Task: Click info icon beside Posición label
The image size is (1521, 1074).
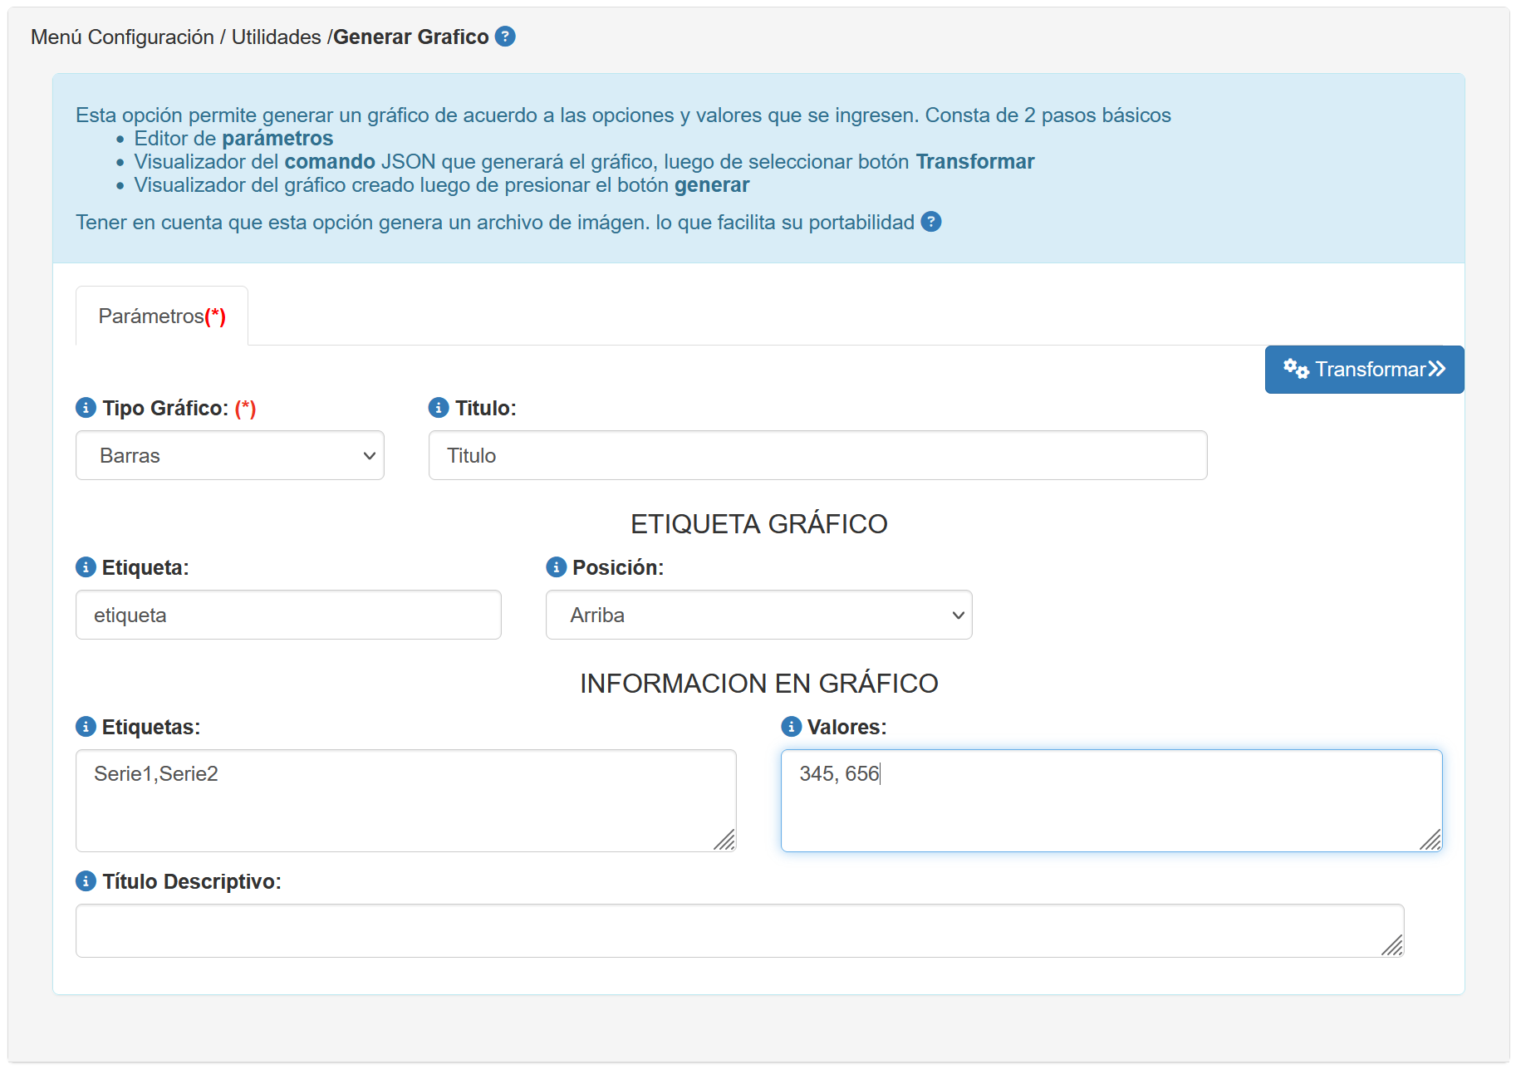Action: [x=556, y=567]
